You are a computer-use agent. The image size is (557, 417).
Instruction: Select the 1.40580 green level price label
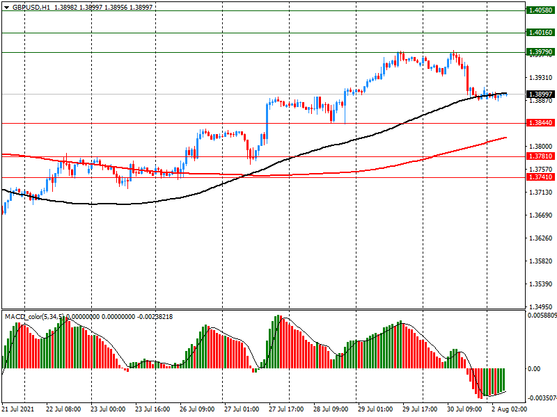(540, 10)
